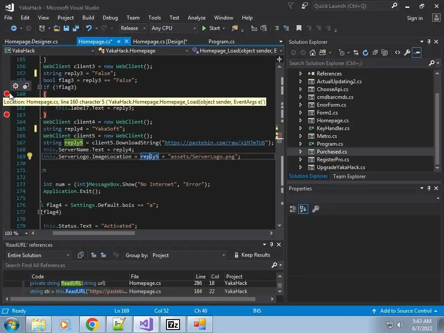Click the copy icon in the references panel
444x333 pixels.
[x=80, y=255]
